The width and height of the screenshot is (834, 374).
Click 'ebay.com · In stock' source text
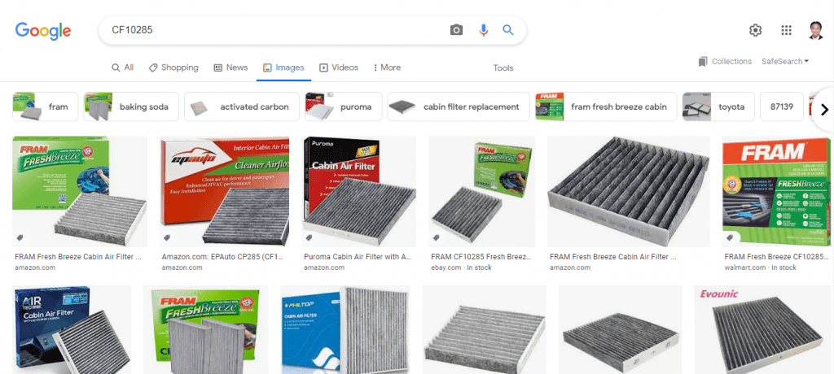click(x=461, y=267)
